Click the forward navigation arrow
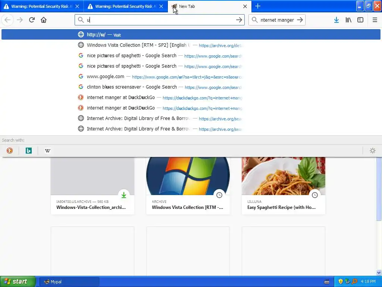This screenshot has height=287, width=382. pyautogui.click(x=20, y=20)
